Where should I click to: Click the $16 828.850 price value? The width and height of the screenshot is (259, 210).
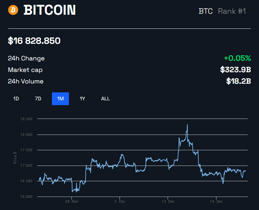[x=34, y=41]
